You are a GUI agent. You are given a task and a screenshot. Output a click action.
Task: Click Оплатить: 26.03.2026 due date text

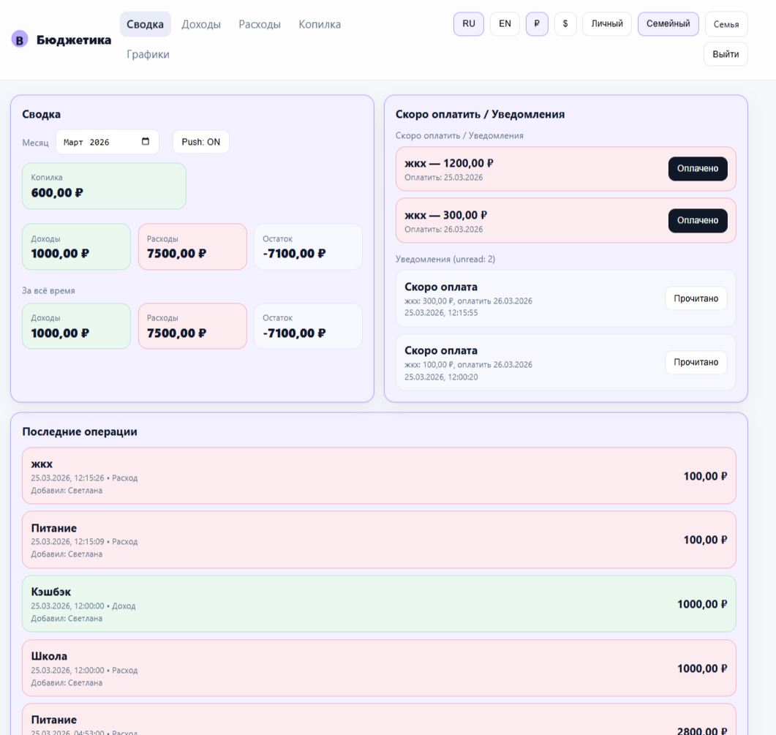click(443, 229)
